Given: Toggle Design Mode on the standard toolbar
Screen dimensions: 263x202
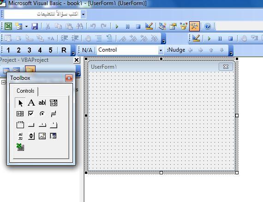Looking at the screenshot, I should [149, 26].
